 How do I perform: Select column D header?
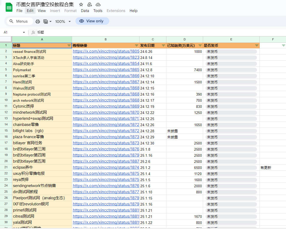[184, 39]
